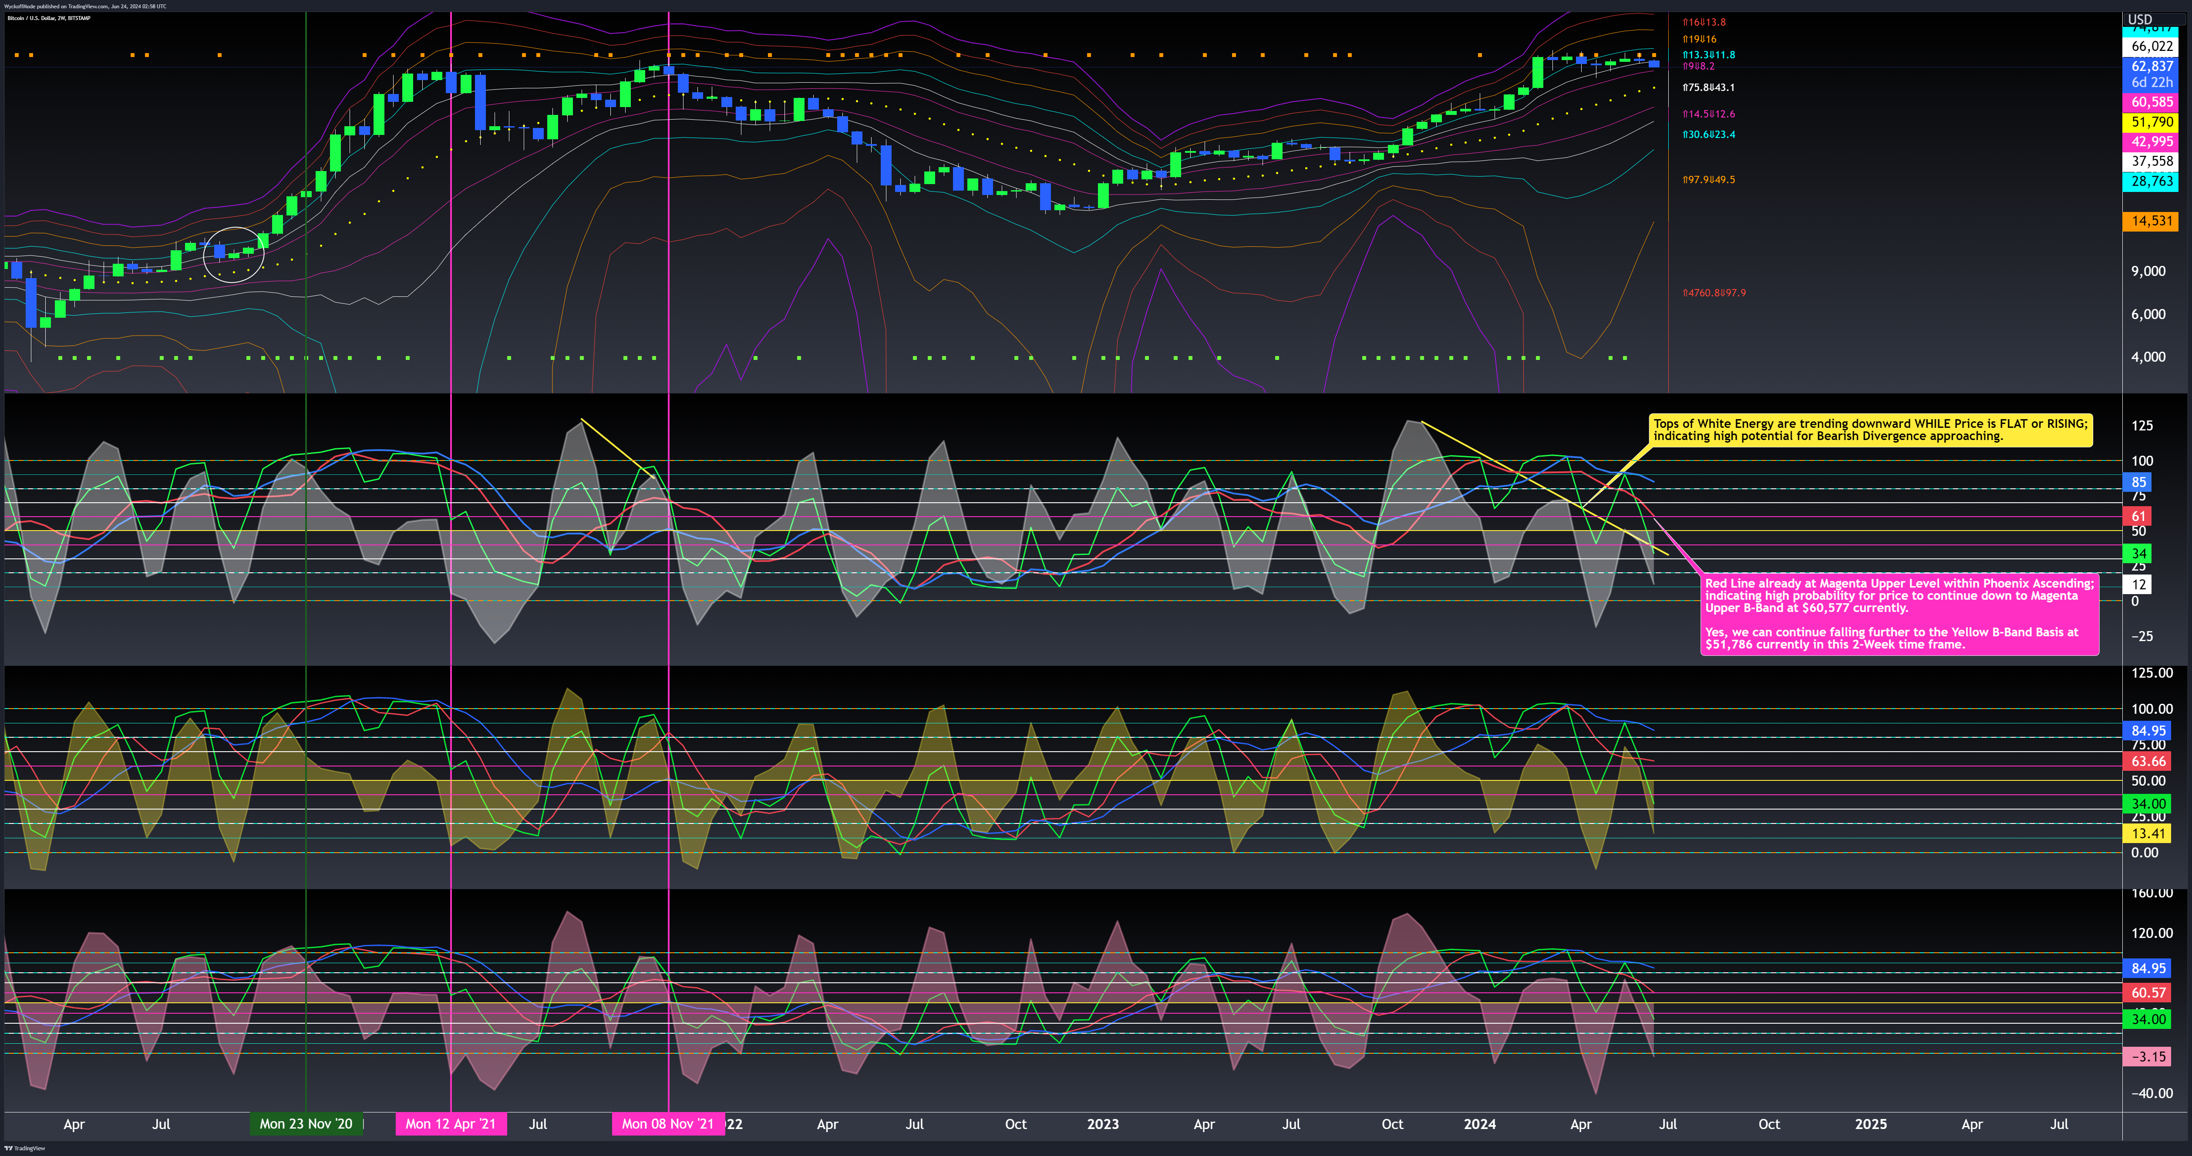Click the 9,000 price axis tick
This screenshot has height=1156, width=2192.
tap(2148, 271)
